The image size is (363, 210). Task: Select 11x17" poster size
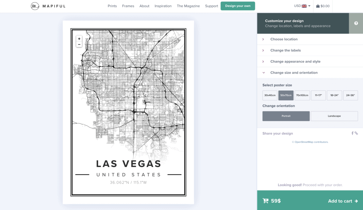coord(318,95)
